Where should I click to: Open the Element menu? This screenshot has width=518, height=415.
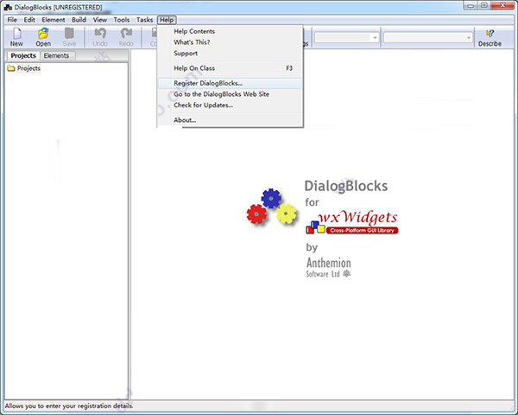pyautogui.click(x=54, y=20)
